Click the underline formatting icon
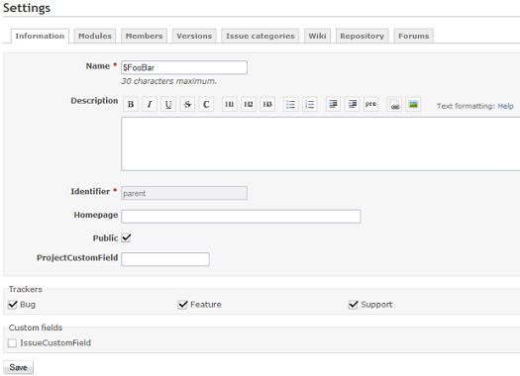 pyautogui.click(x=168, y=104)
